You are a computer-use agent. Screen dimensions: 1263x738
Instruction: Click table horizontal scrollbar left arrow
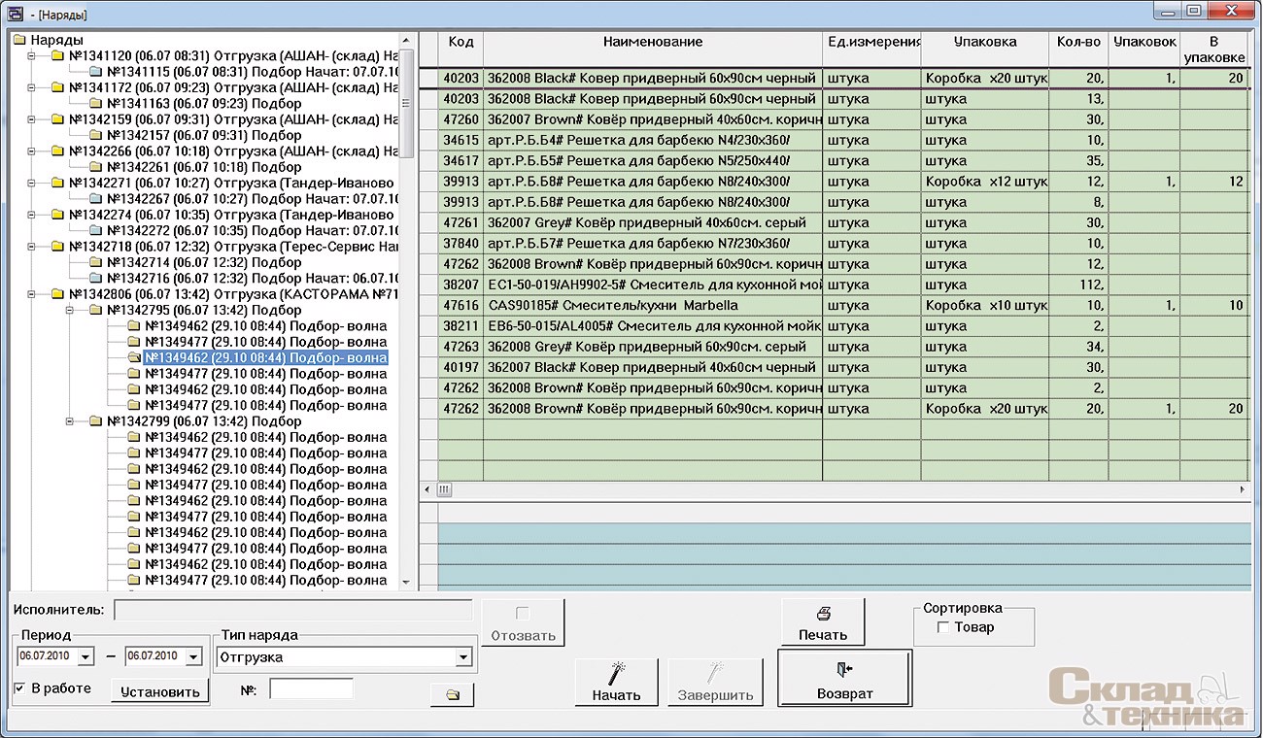[428, 489]
